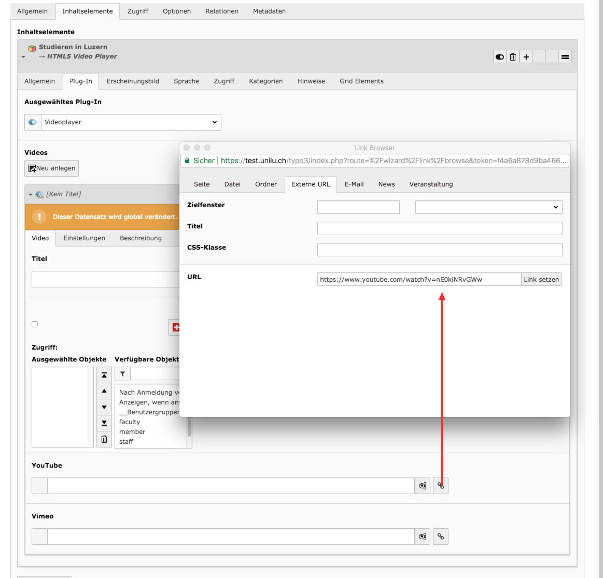
Task: Tick the checkbox above Zugriff
Action: (35, 324)
